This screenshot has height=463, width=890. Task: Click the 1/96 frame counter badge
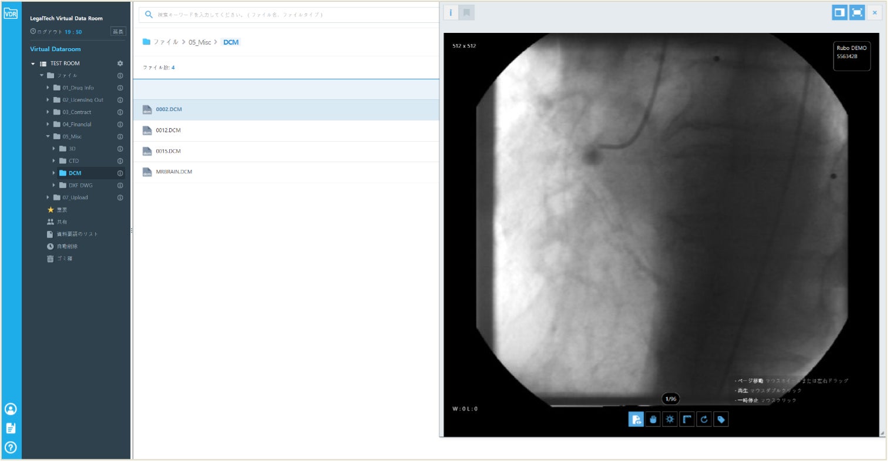670,399
